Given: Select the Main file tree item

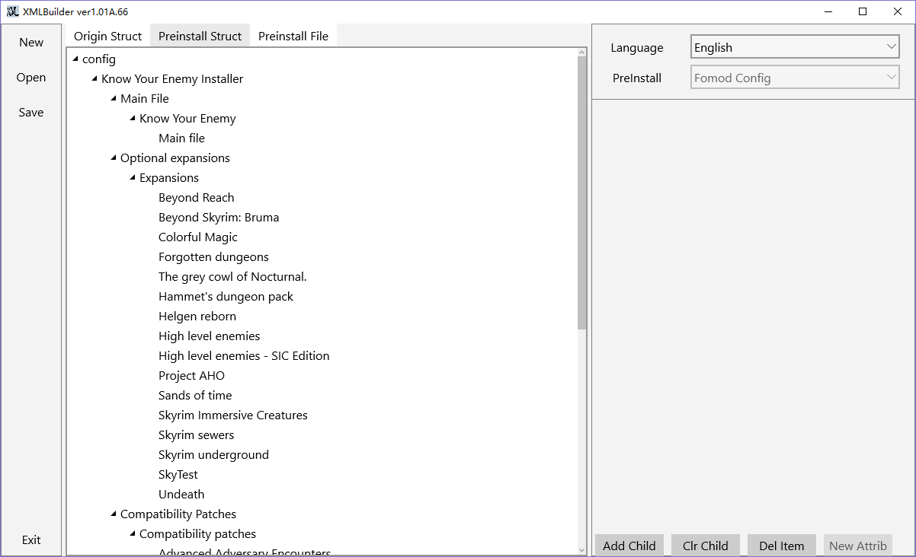Looking at the screenshot, I should coord(181,138).
